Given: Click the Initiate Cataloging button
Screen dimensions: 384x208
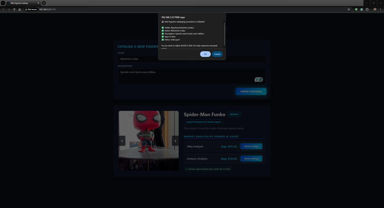Looking at the screenshot, I should pos(251,91).
